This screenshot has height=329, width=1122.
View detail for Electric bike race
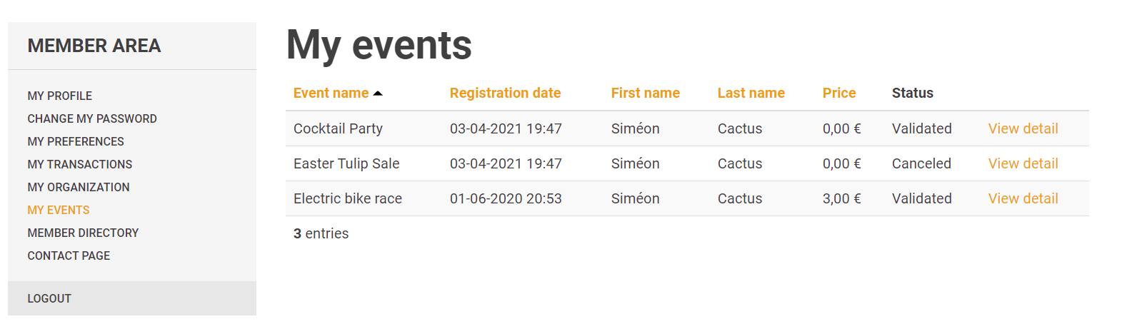[1023, 198]
